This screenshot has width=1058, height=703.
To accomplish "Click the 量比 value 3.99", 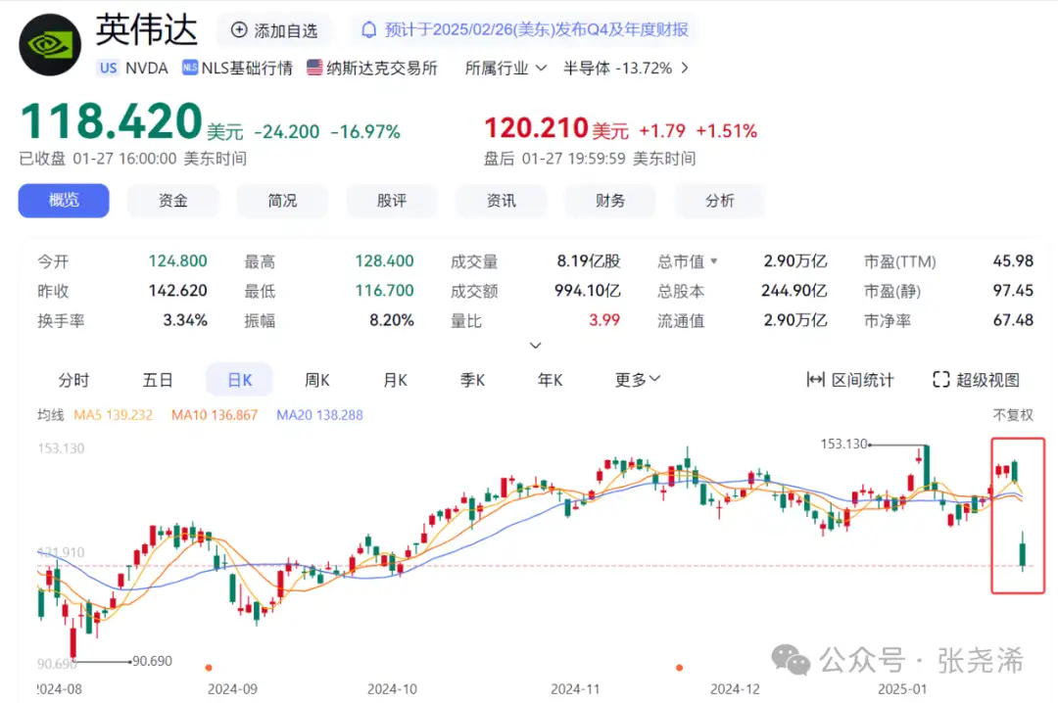I will coord(604,320).
